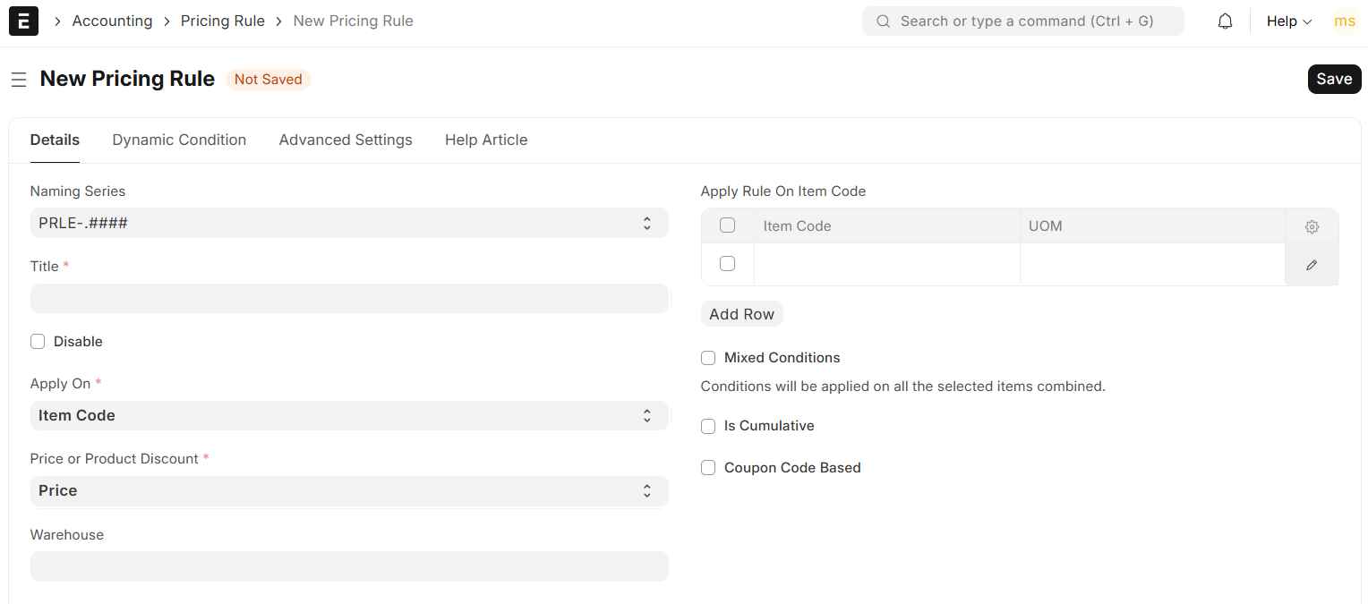Toggle the sidebar with the hamburger icon
The width and height of the screenshot is (1368, 604).
tap(19, 79)
